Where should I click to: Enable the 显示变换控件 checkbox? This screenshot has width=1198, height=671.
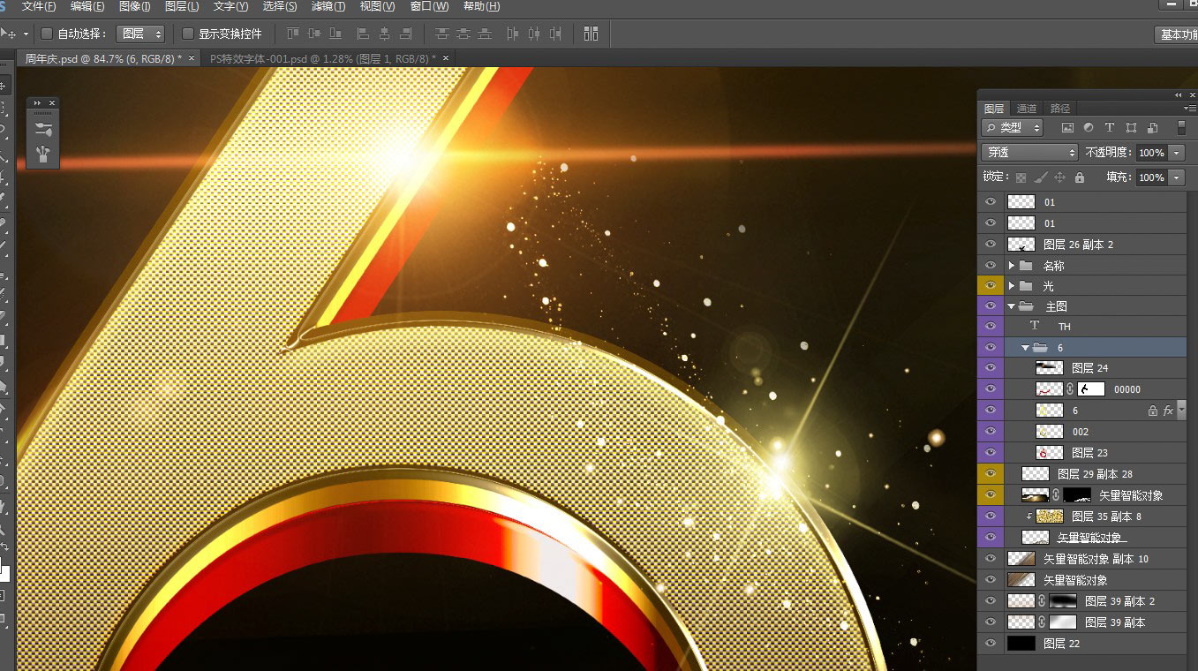(x=187, y=34)
